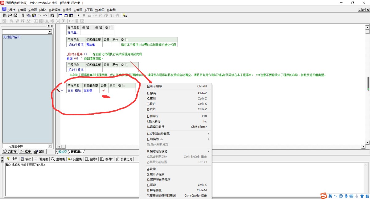Open the 输出 output panel tab

(x=26, y=159)
